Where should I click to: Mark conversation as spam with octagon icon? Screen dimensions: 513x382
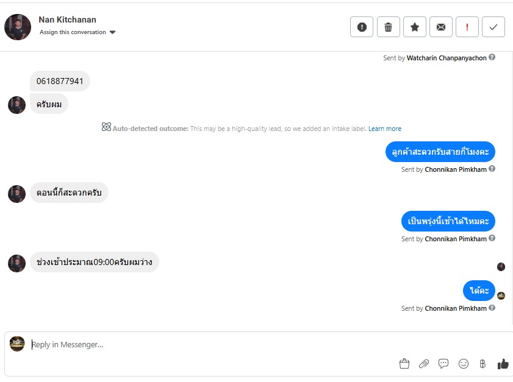pyautogui.click(x=362, y=27)
